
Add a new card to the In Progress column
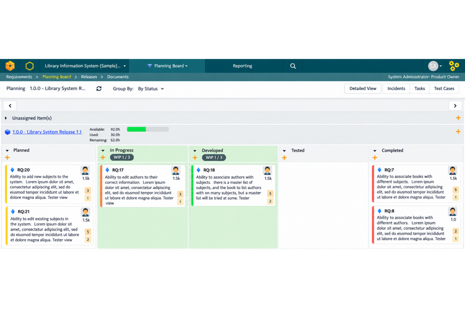point(103,157)
